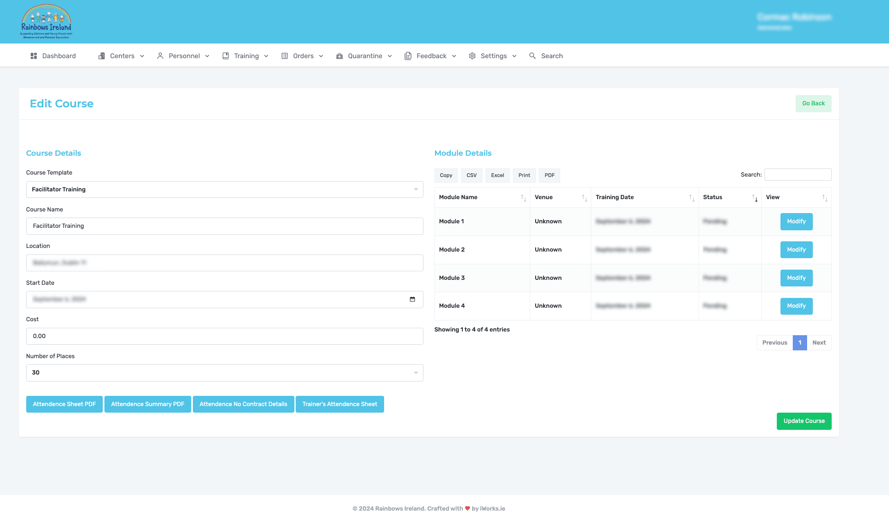Click the Go Back button
889x520 pixels.
[x=813, y=103]
